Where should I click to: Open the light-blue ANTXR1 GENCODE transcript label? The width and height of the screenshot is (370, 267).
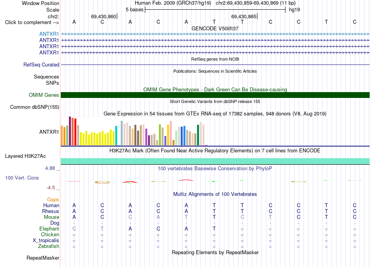click(x=49, y=34)
